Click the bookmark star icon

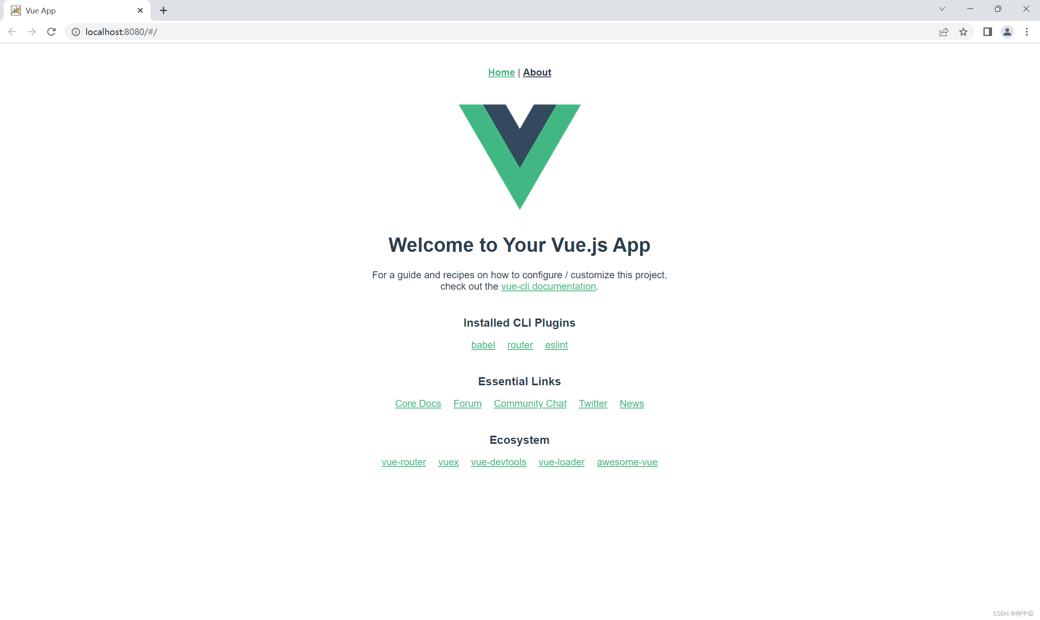965,31
